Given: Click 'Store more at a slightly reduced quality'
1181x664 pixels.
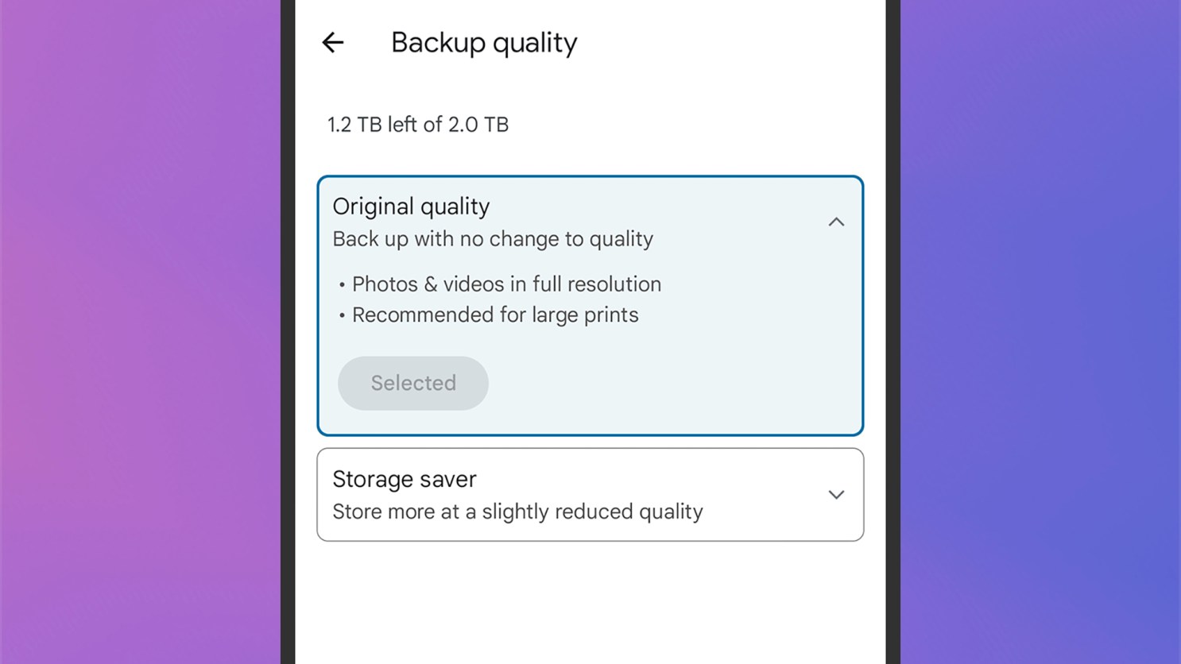Looking at the screenshot, I should (x=517, y=512).
